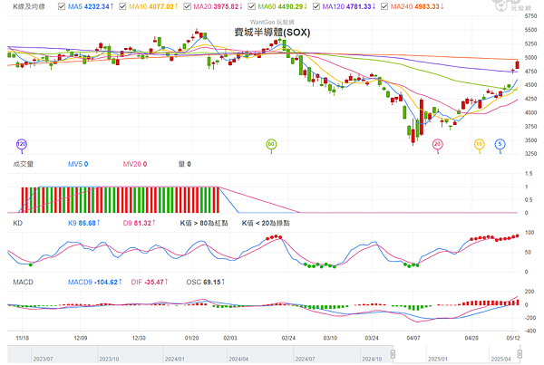The height and width of the screenshot is (365, 544).
Task: Grab the right range handle of the navigator
Action: pos(520,354)
